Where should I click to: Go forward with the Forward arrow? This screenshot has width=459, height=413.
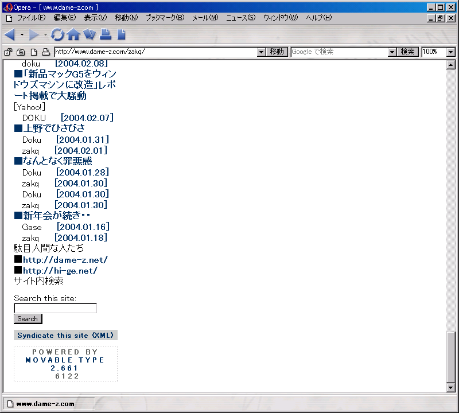pos(34,35)
